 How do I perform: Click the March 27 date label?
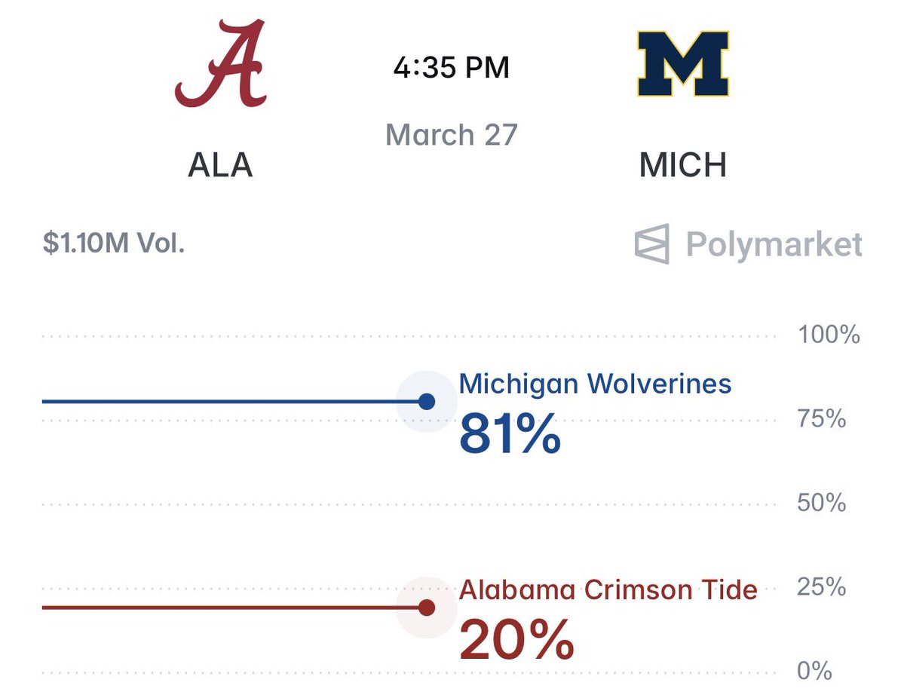pyautogui.click(x=452, y=135)
